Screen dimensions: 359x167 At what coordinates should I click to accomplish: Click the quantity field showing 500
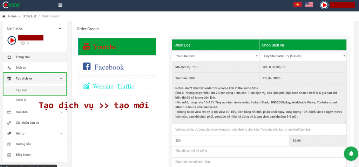click(x=231, y=141)
